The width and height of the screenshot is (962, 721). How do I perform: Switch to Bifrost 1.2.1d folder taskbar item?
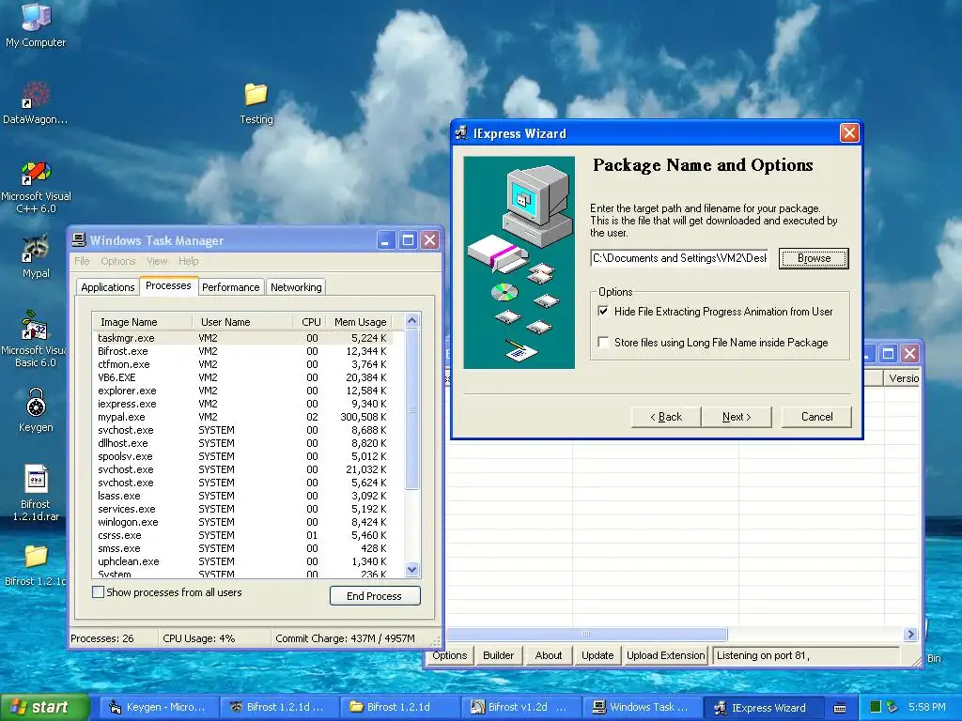[x=399, y=707]
